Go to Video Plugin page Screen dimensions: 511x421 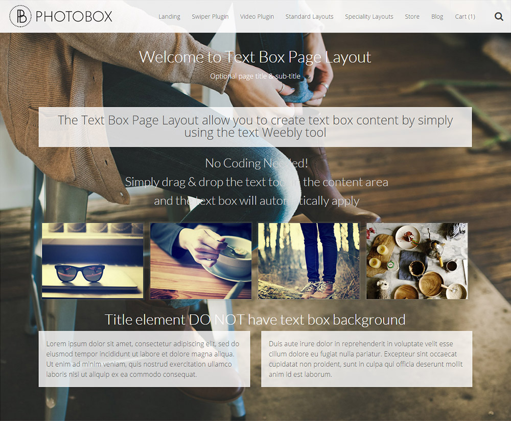257,17
